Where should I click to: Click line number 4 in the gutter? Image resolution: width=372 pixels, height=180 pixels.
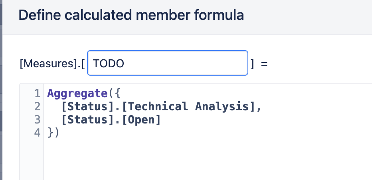point(37,133)
